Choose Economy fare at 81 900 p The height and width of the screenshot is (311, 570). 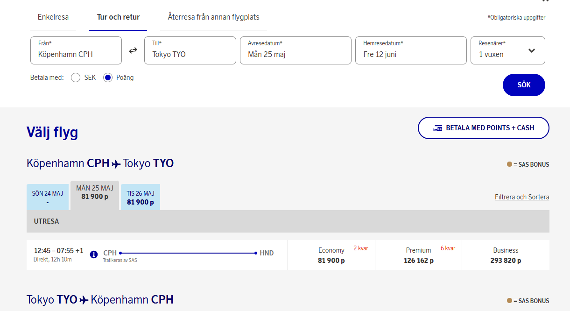tap(331, 255)
